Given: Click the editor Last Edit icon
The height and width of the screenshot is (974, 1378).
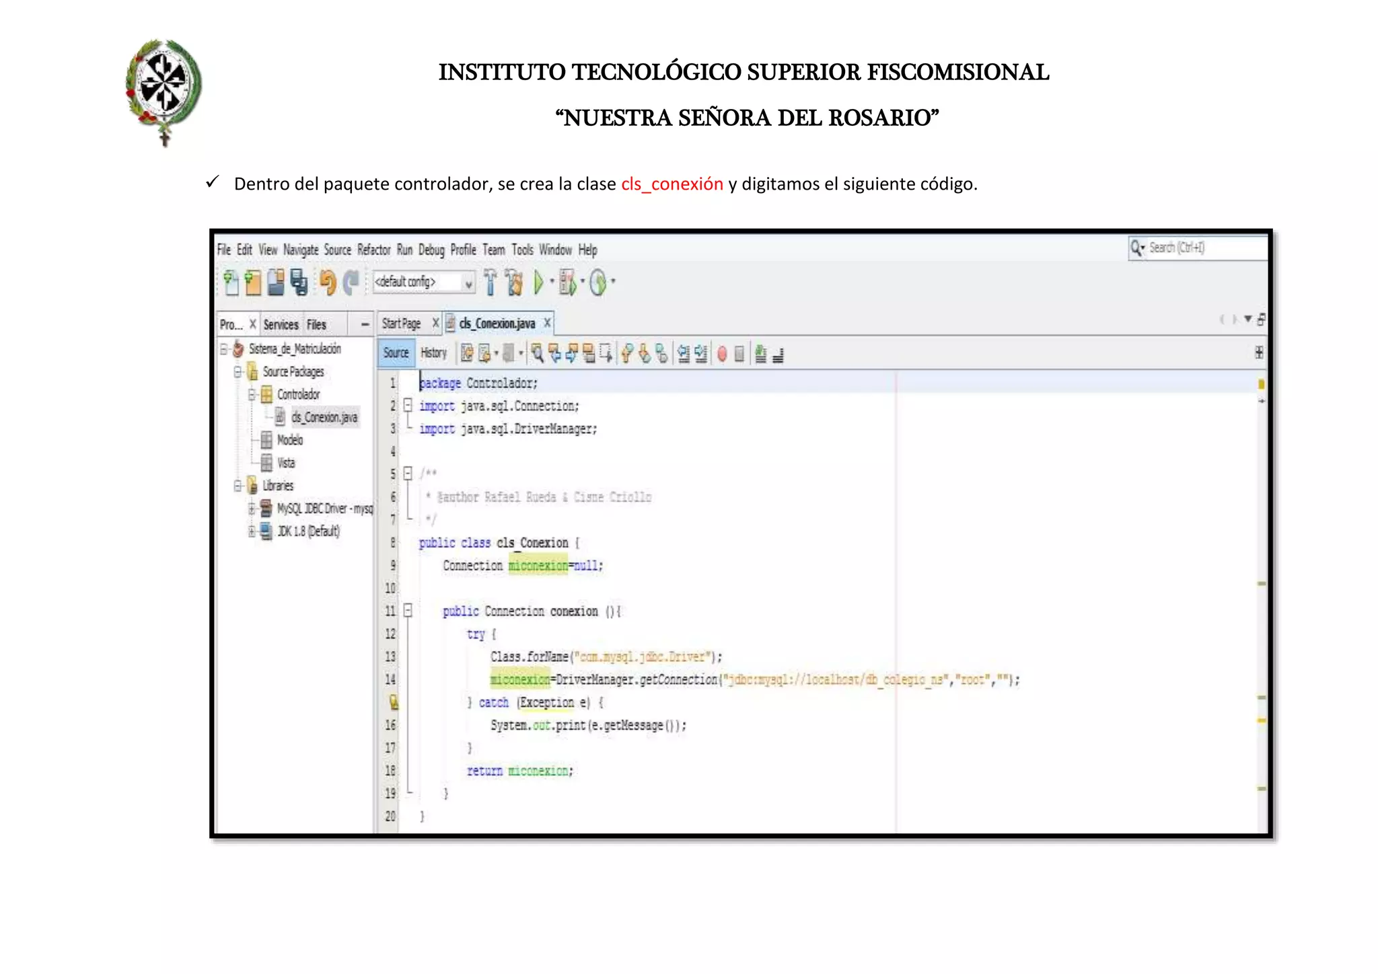Looking at the screenshot, I should tap(467, 353).
